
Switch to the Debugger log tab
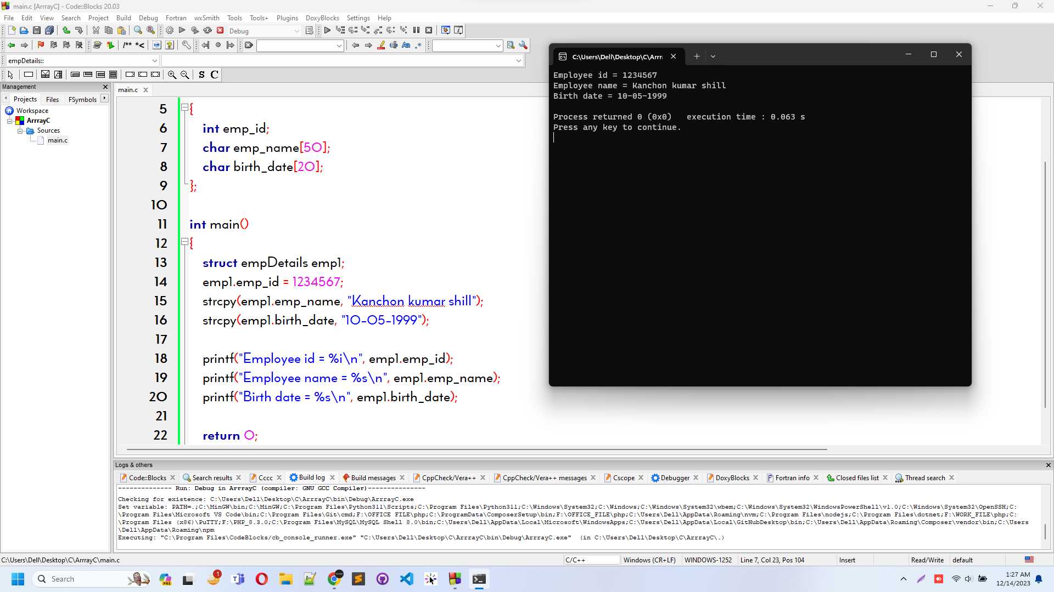pyautogui.click(x=674, y=478)
